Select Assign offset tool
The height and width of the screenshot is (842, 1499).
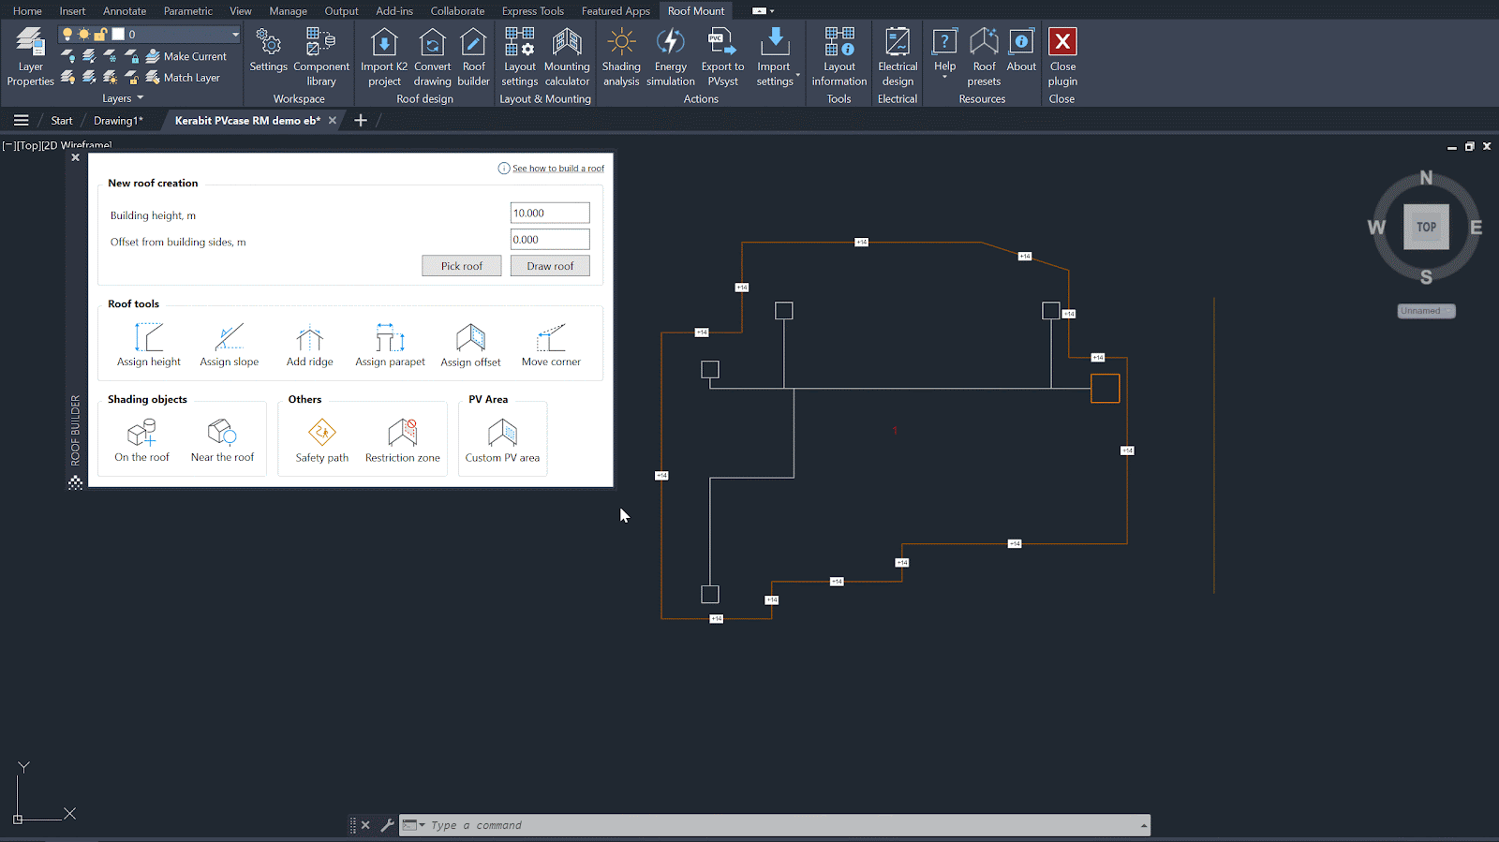[x=470, y=345]
